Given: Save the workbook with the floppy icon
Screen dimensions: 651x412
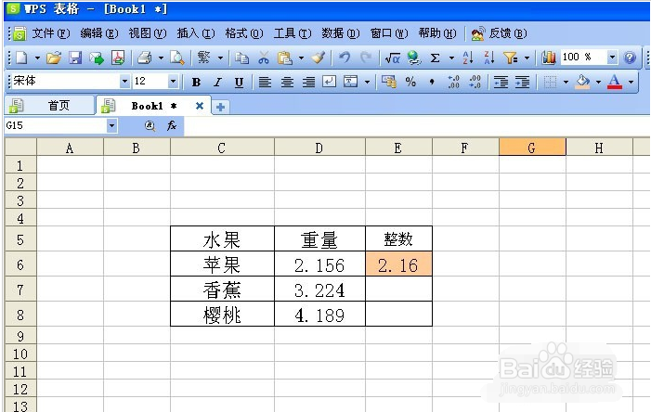Looking at the screenshot, I should [x=75, y=58].
